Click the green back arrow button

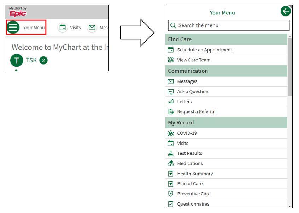pos(286,11)
